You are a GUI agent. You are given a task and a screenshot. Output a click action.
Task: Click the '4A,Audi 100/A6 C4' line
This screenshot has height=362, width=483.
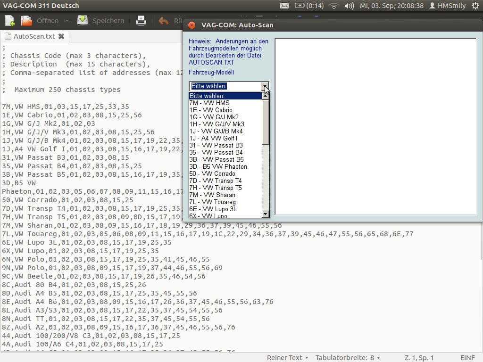coord(83,345)
